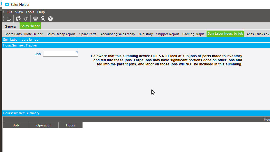Sort by the Job column header
The width and height of the screenshot is (270, 152).
coord(16,125)
